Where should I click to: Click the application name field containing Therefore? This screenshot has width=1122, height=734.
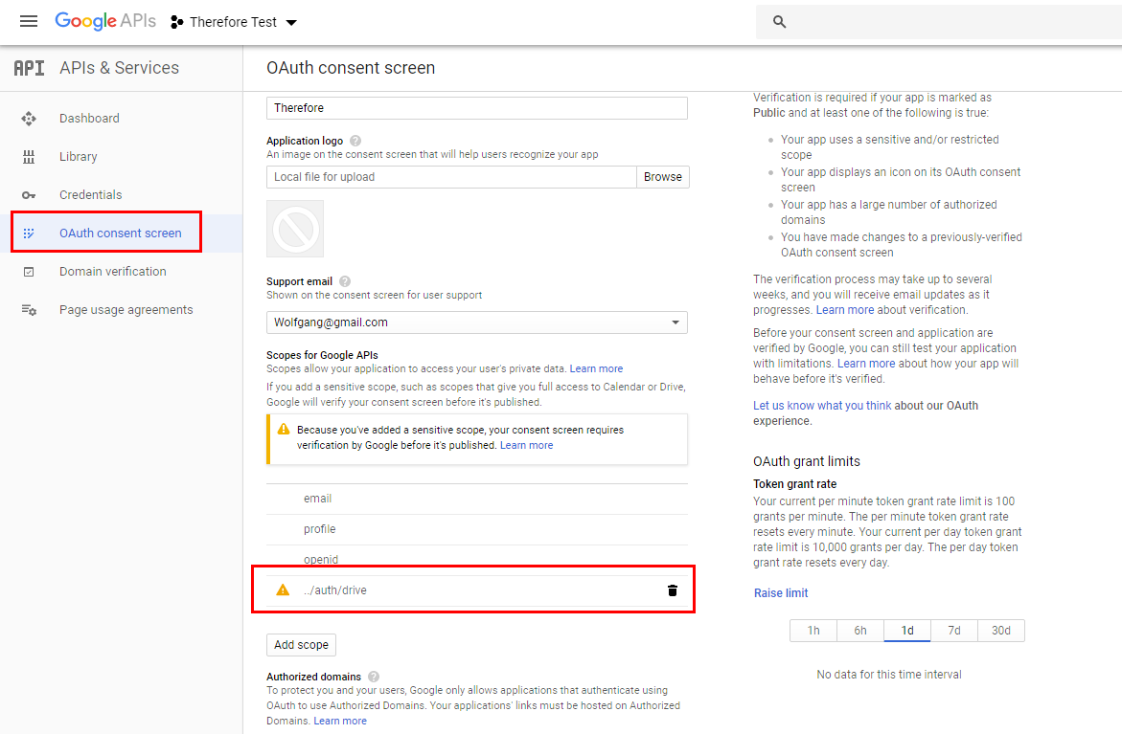click(476, 108)
